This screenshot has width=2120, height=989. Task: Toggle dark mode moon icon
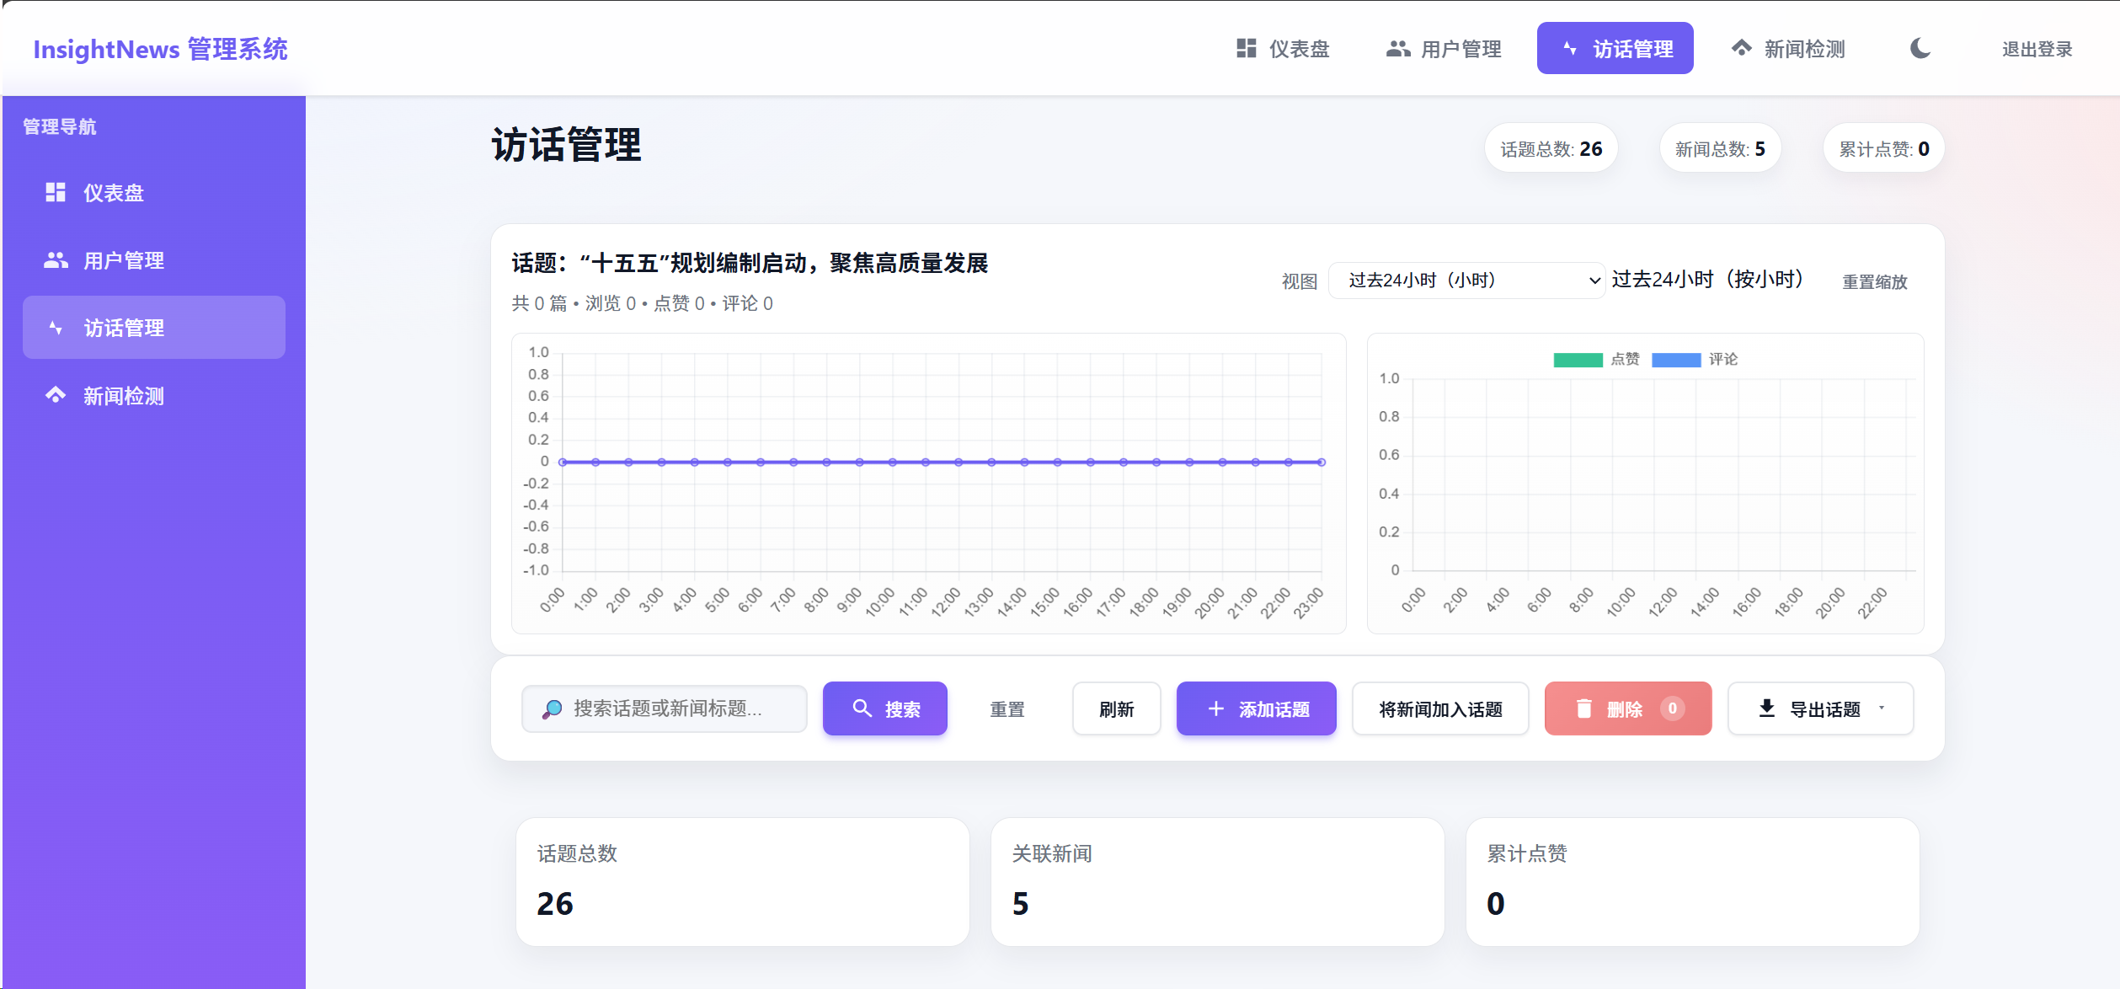click(x=1920, y=48)
